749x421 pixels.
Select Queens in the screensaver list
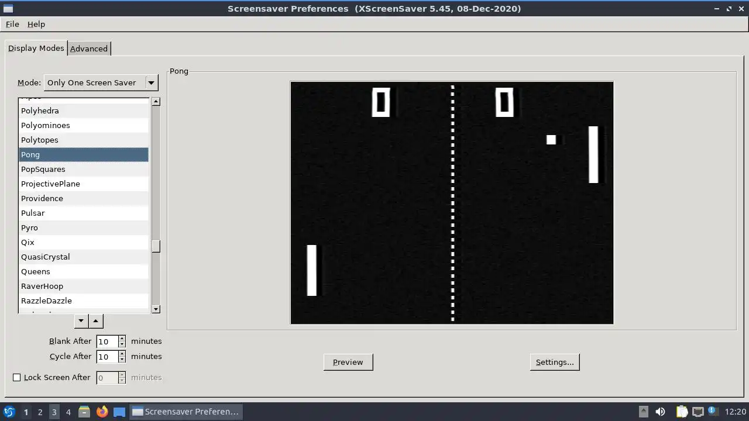[x=84, y=271]
